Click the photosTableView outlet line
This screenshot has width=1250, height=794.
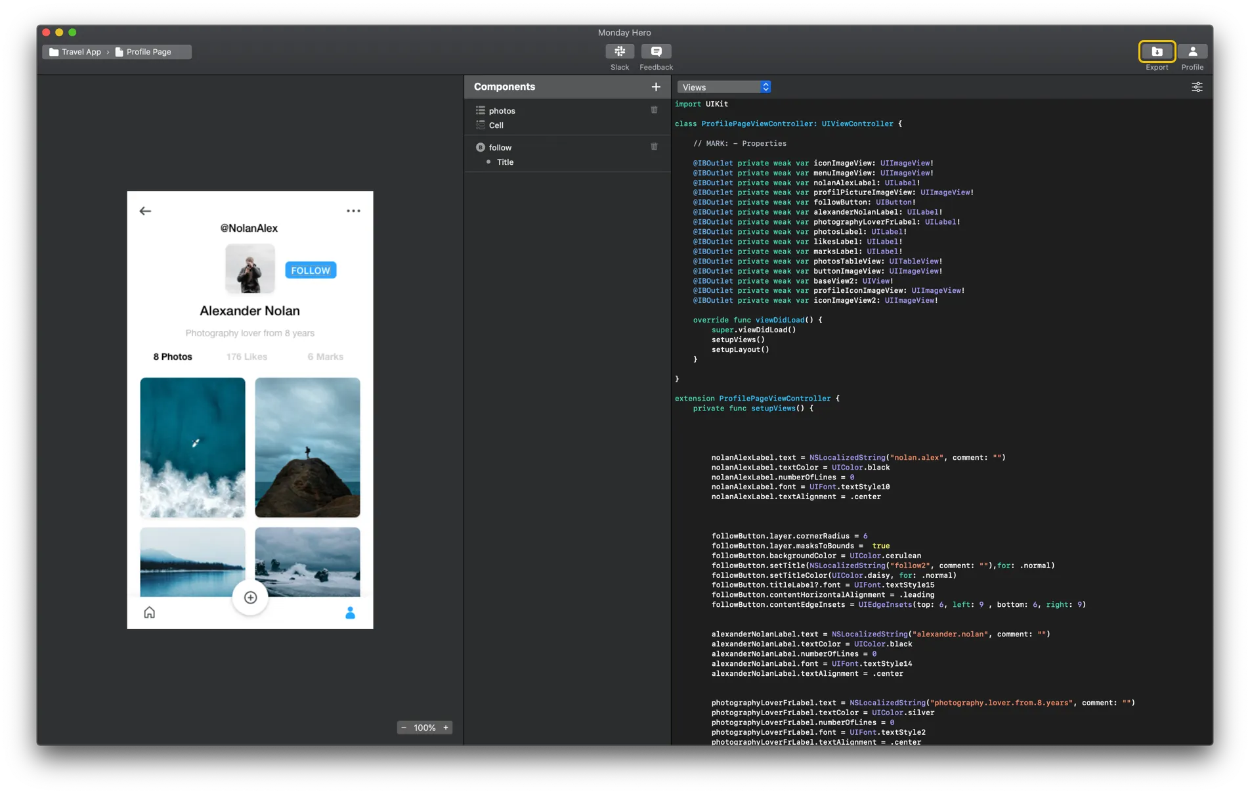point(817,261)
